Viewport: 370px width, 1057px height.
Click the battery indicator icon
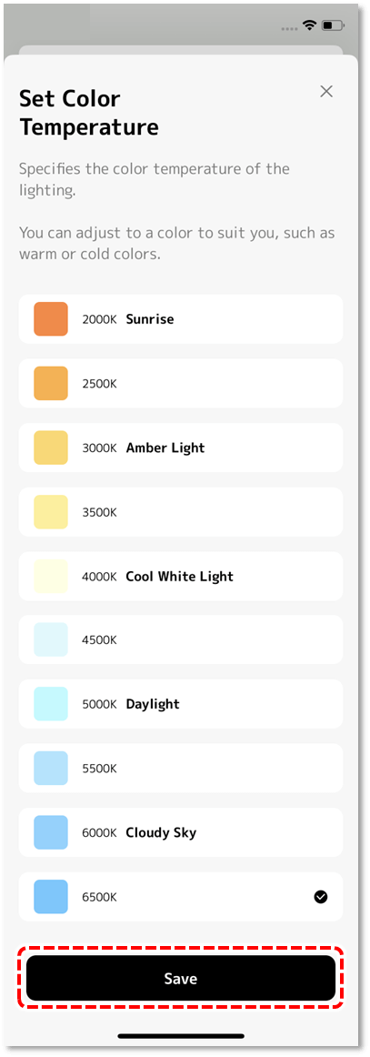tap(333, 25)
